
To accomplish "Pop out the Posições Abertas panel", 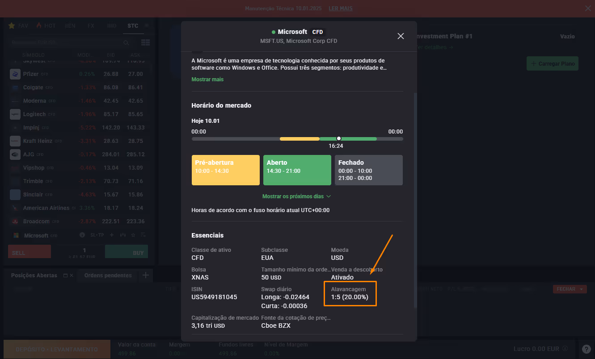I will 65,276.
